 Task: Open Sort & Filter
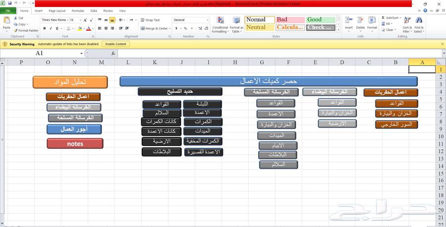click(x=407, y=25)
